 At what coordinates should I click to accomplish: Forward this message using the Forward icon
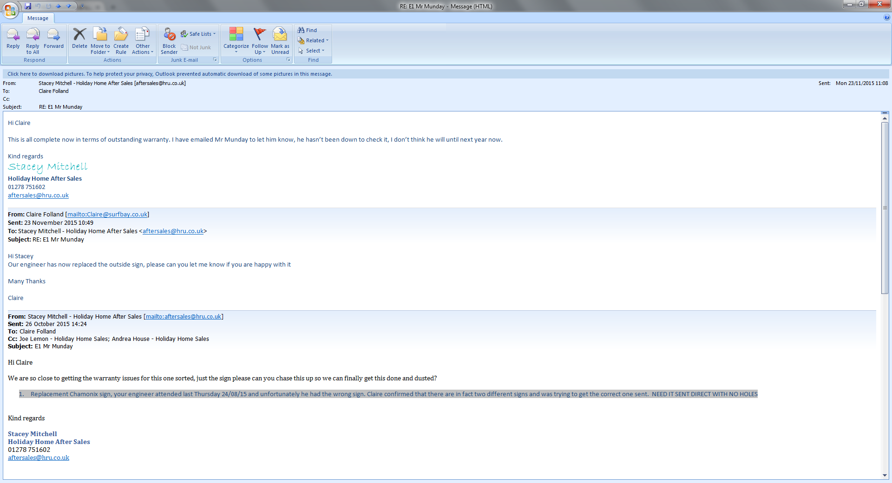(x=53, y=35)
